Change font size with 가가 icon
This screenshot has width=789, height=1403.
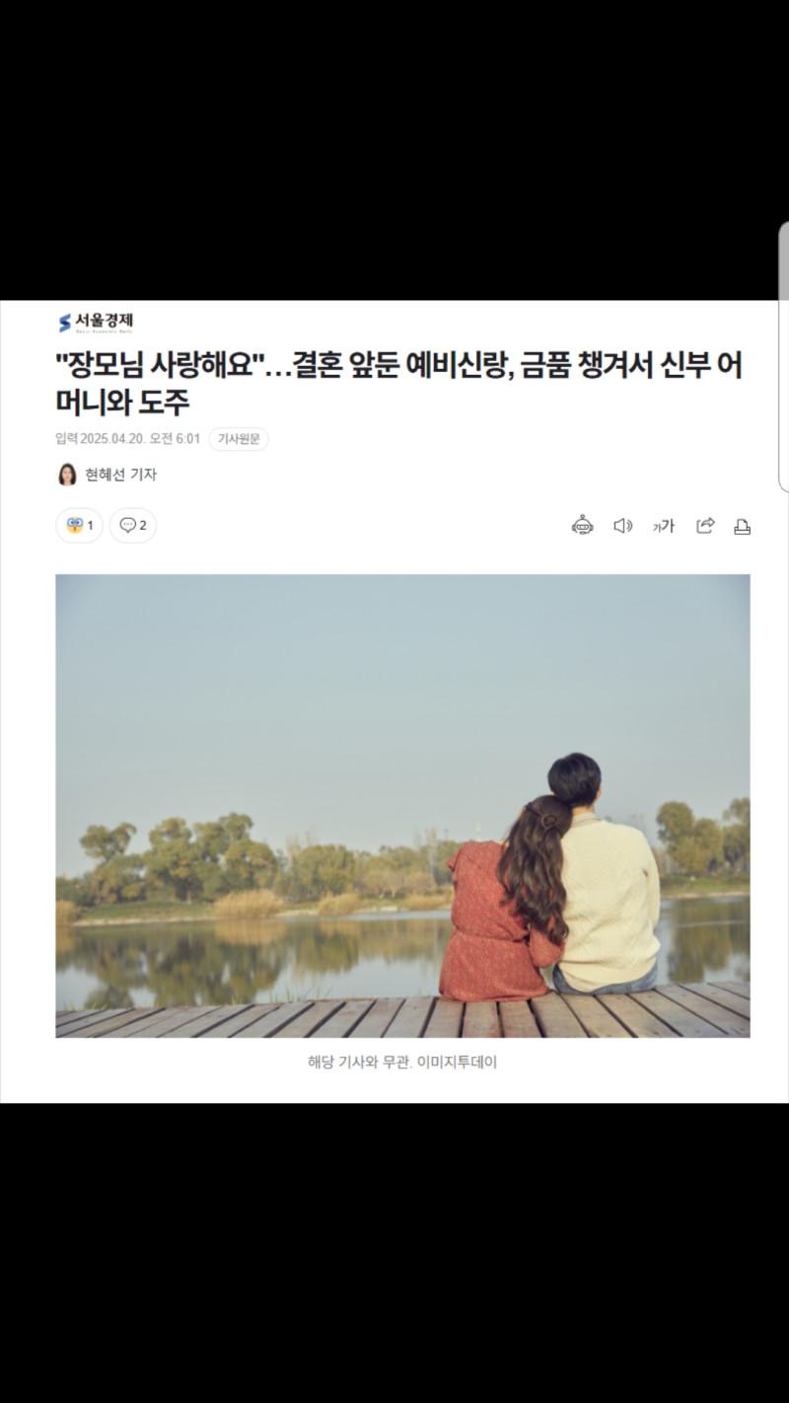[x=664, y=526]
